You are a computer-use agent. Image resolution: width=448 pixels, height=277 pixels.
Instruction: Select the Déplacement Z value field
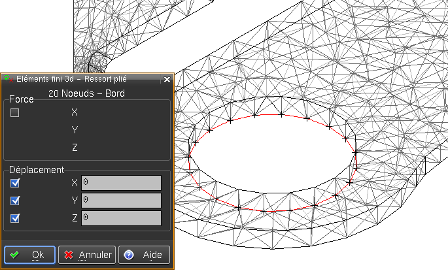pyautogui.click(x=121, y=218)
